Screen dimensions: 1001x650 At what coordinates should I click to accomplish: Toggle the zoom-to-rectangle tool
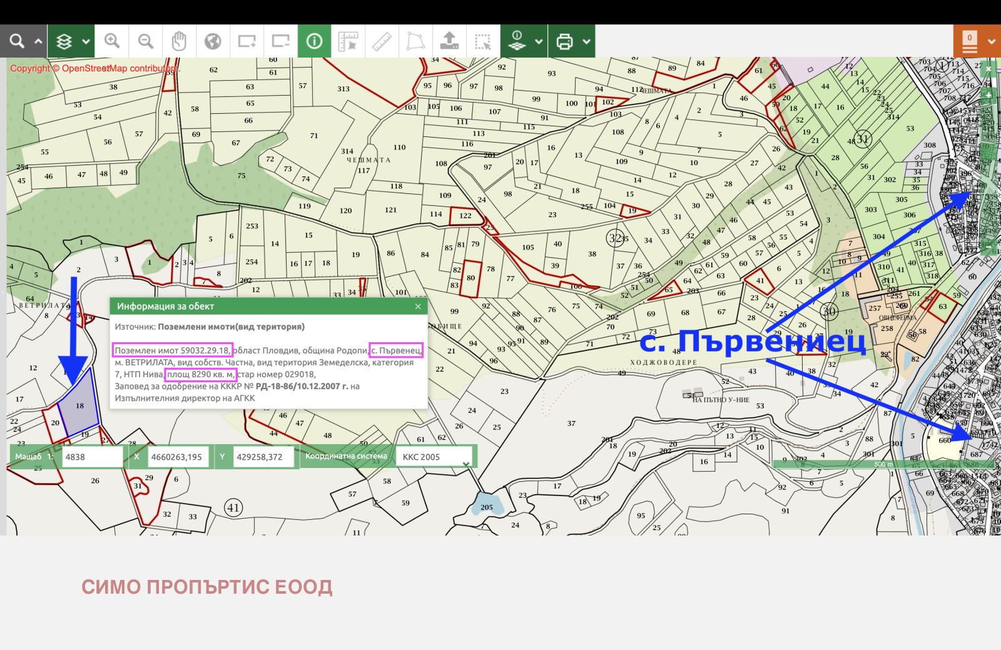coord(246,41)
